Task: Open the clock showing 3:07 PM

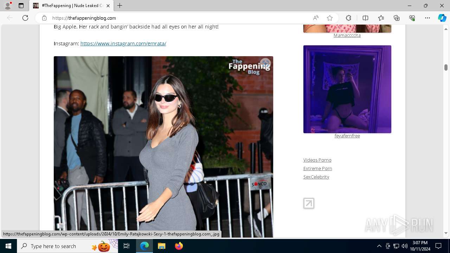Action: point(420,246)
